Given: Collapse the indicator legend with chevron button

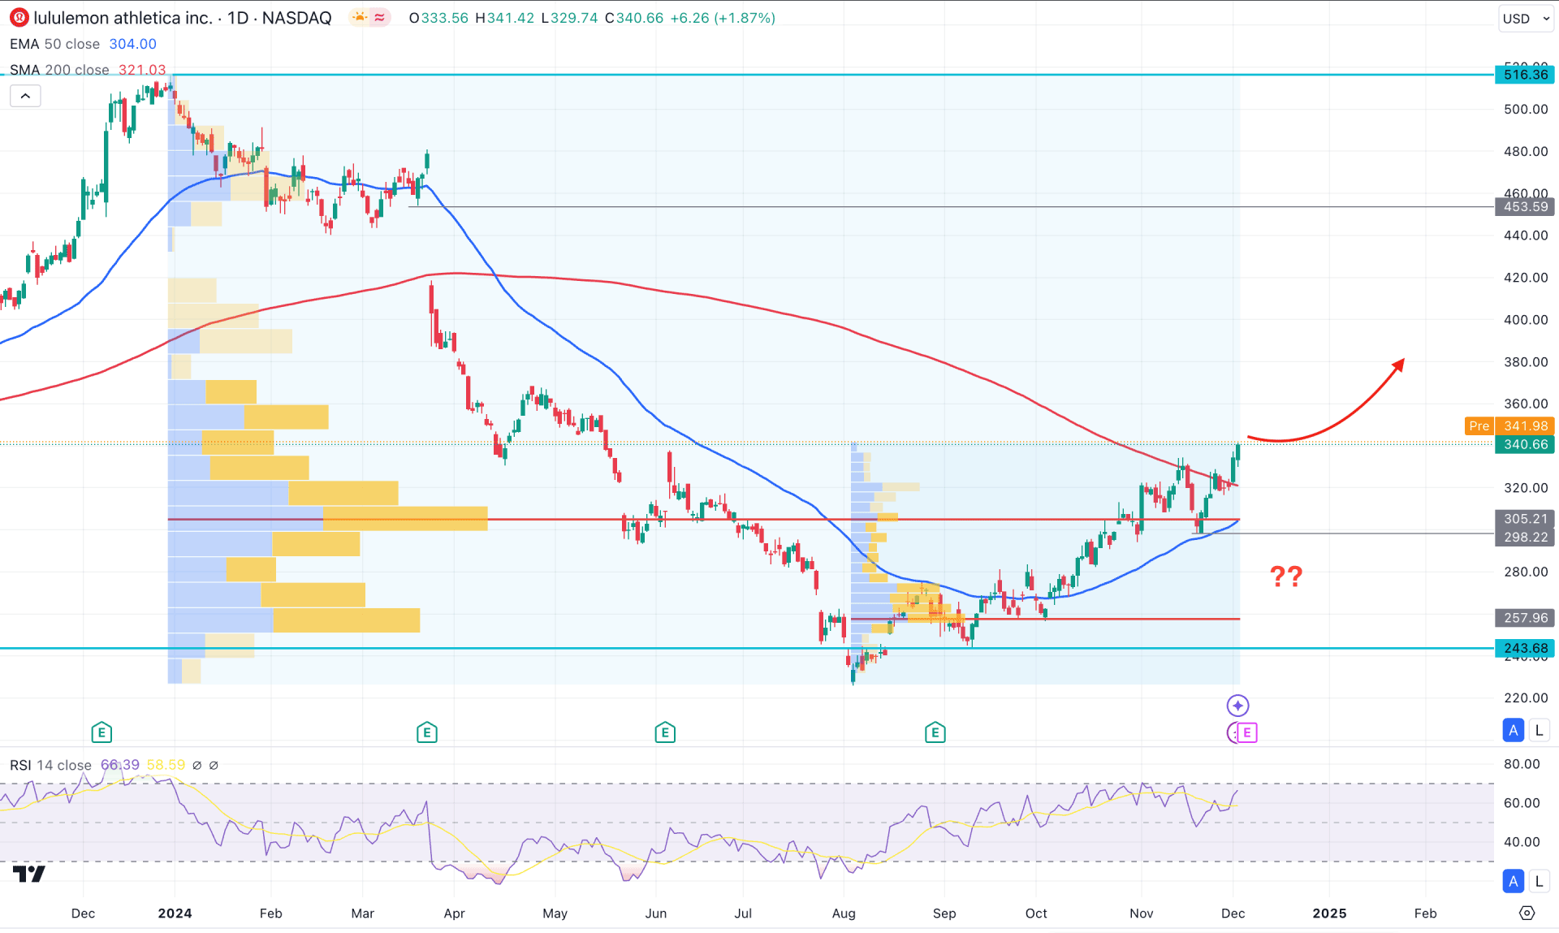Looking at the screenshot, I should coord(25,96).
